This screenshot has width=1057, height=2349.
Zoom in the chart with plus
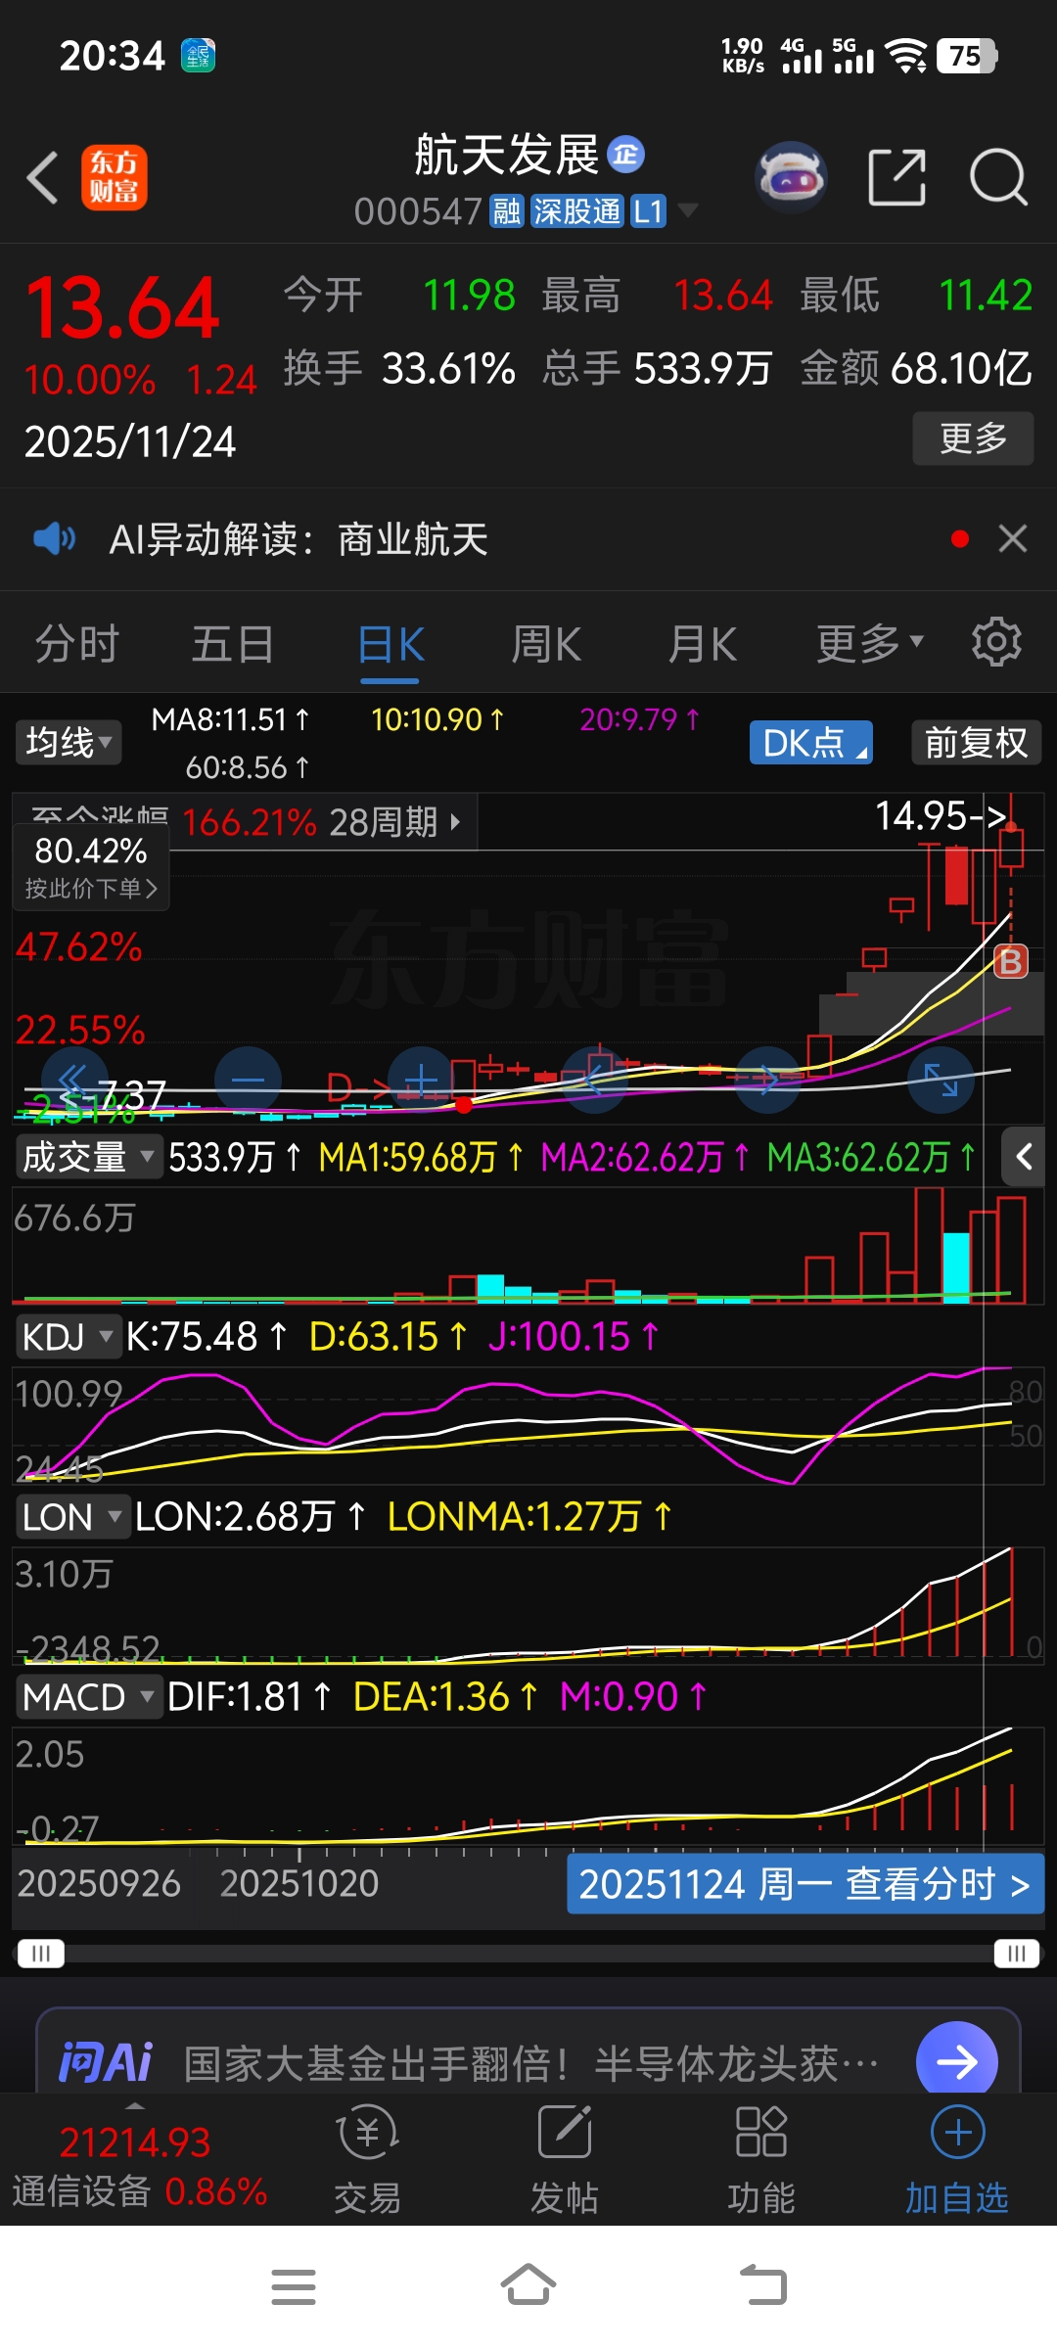point(422,1080)
